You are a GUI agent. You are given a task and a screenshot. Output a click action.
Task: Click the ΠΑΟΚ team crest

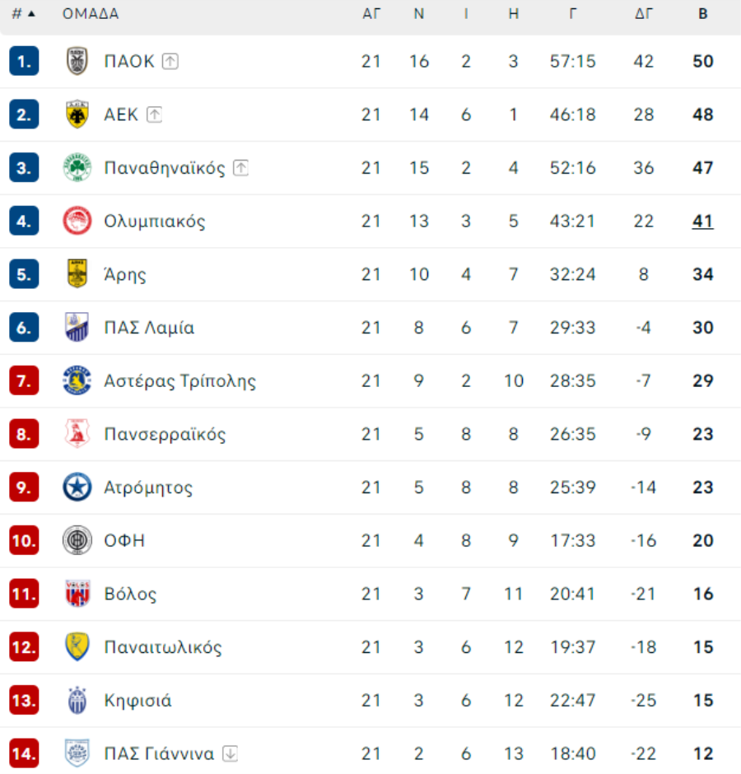click(x=77, y=61)
